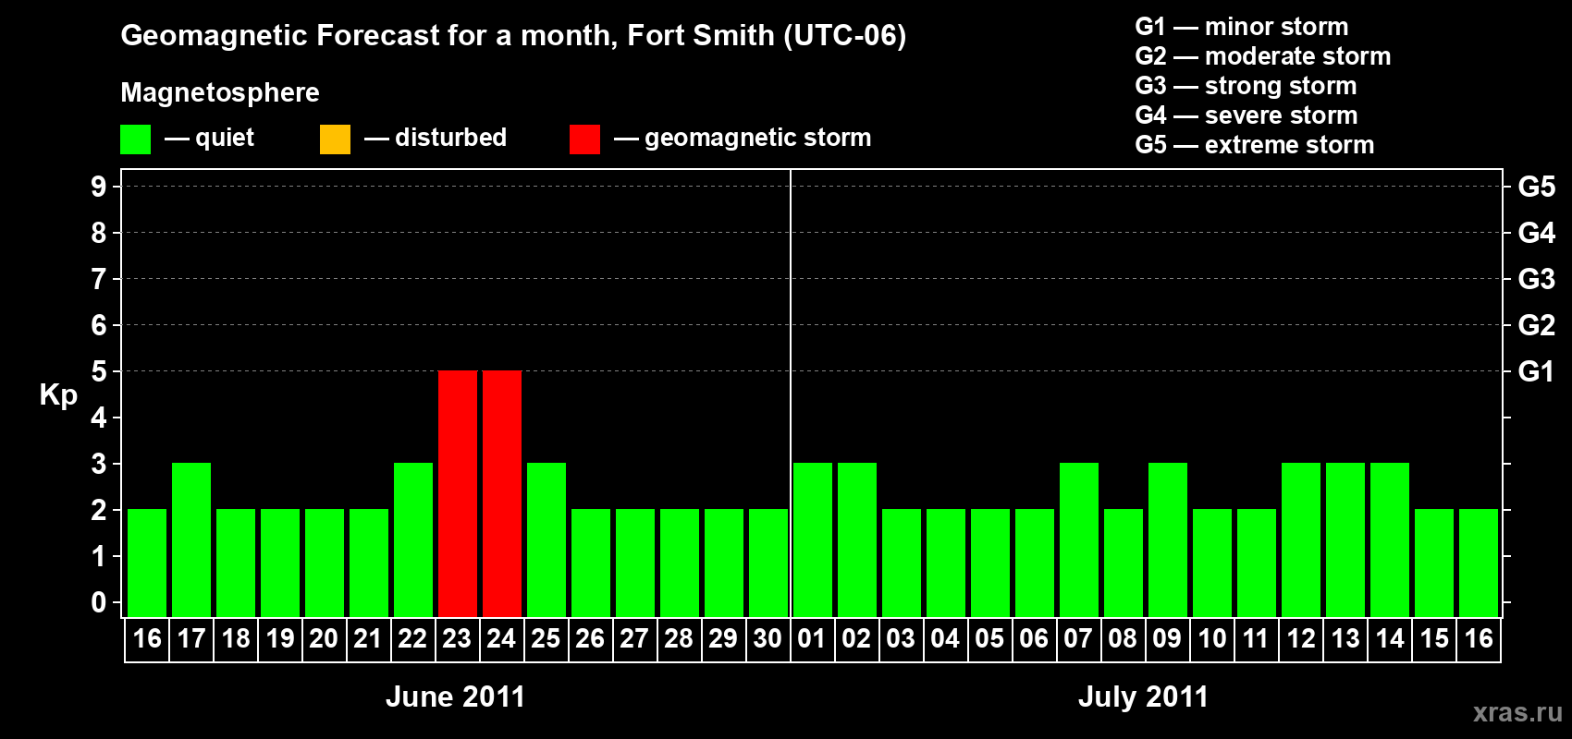1572x739 pixels.
Task: Select the red bar for June 23
Action: (458, 493)
